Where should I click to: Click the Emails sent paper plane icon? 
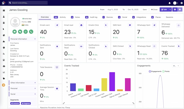click(57, 25)
